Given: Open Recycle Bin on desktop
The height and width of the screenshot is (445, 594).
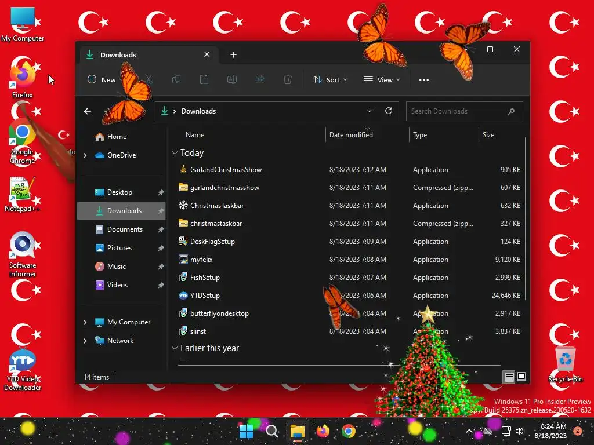Looking at the screenshot, I should (x=565, y=365).
